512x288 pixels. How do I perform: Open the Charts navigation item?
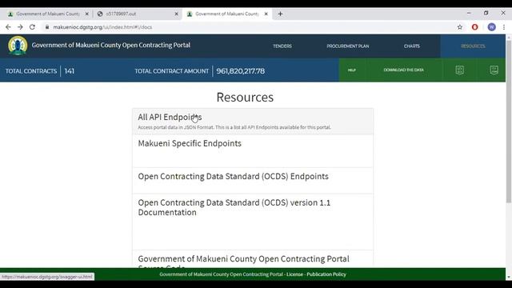[412, 46]
